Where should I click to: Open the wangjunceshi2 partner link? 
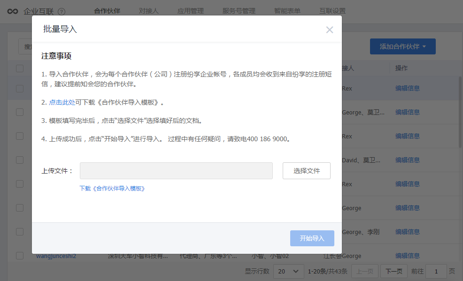56,256
